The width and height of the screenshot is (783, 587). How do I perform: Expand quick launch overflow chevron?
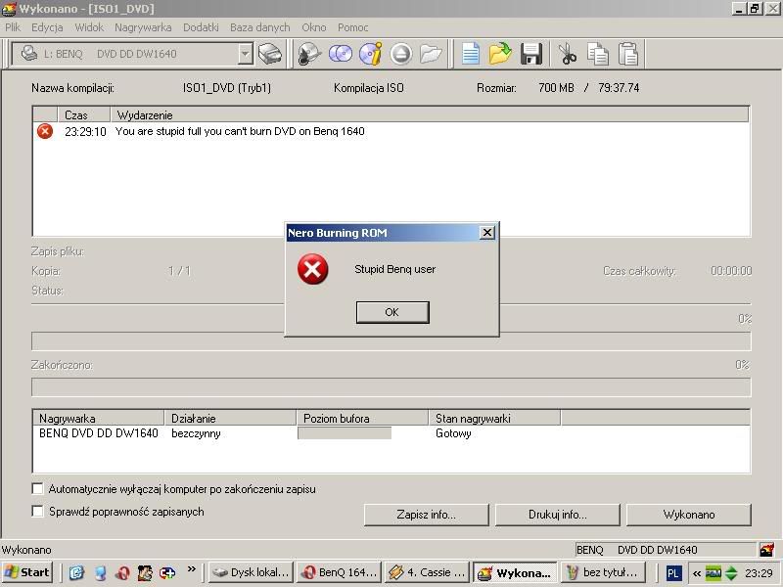pos(191,569)
